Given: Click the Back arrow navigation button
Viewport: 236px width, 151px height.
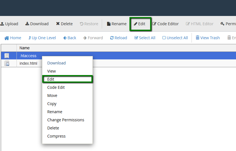Looking at the screenshot, I should (70, 38).
